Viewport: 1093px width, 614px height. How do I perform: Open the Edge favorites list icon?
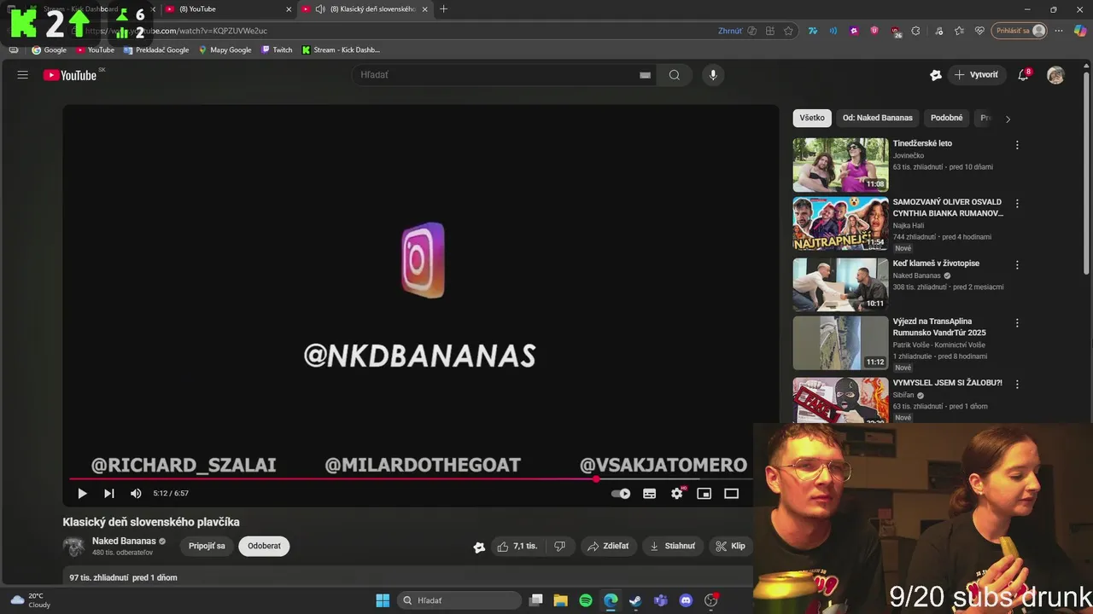click(959, 31)
